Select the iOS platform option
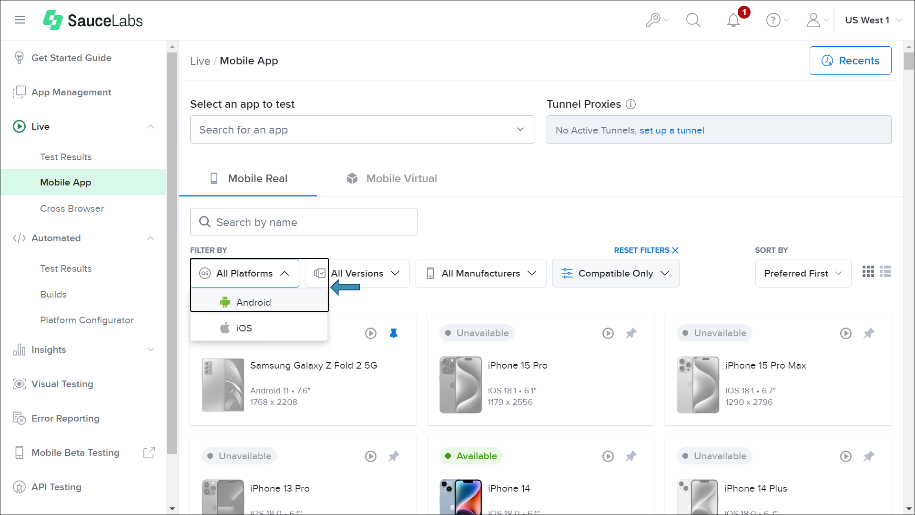915x515 pixels. (x=259, y=328)
